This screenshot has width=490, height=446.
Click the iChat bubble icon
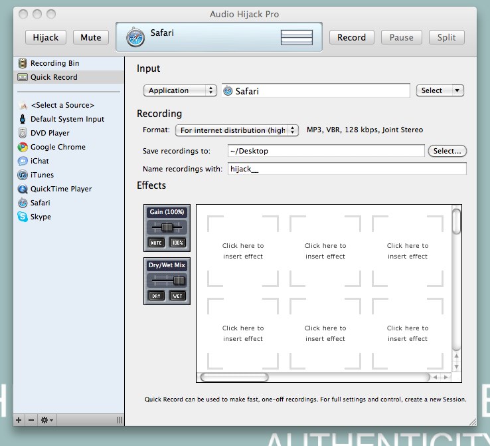[x=23, y=161]
